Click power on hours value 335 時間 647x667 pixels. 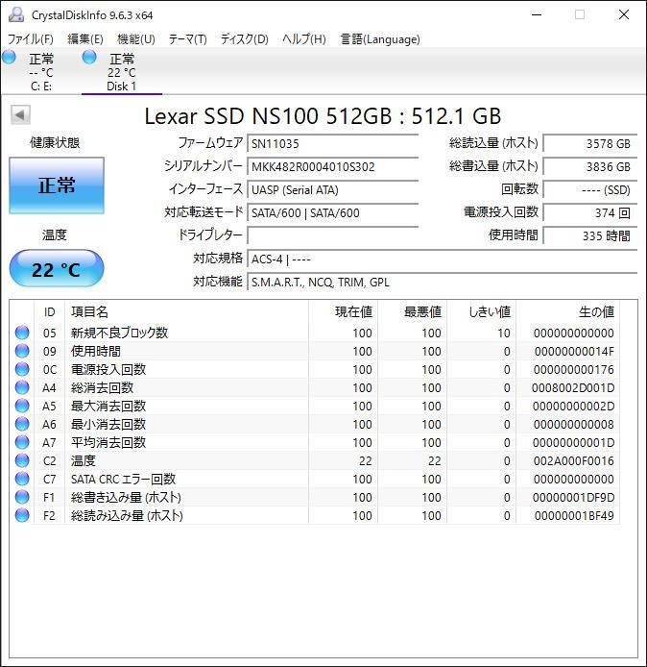(590, 235)
